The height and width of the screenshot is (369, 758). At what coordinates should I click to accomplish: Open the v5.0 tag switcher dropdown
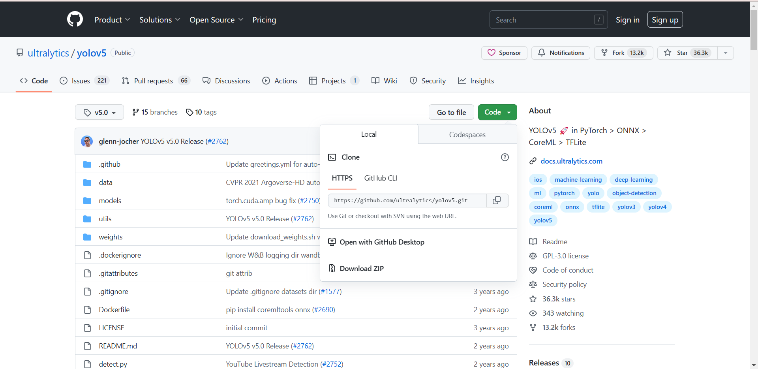point(99,112)
